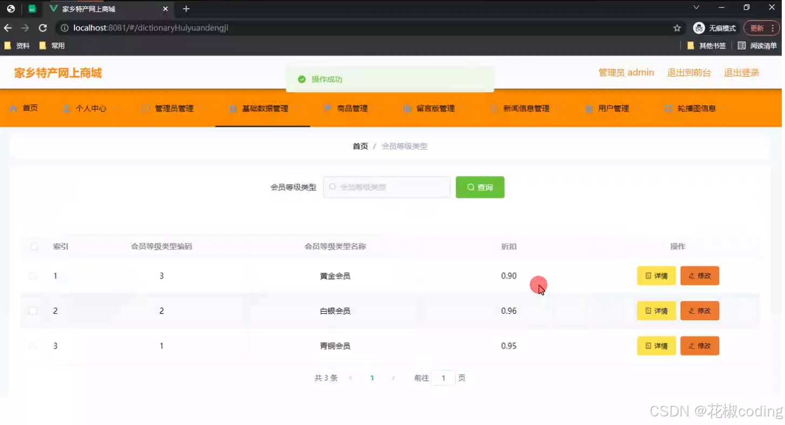Toggle the select-all header checkbox
The image size is (785, 425).
(34, 246)
